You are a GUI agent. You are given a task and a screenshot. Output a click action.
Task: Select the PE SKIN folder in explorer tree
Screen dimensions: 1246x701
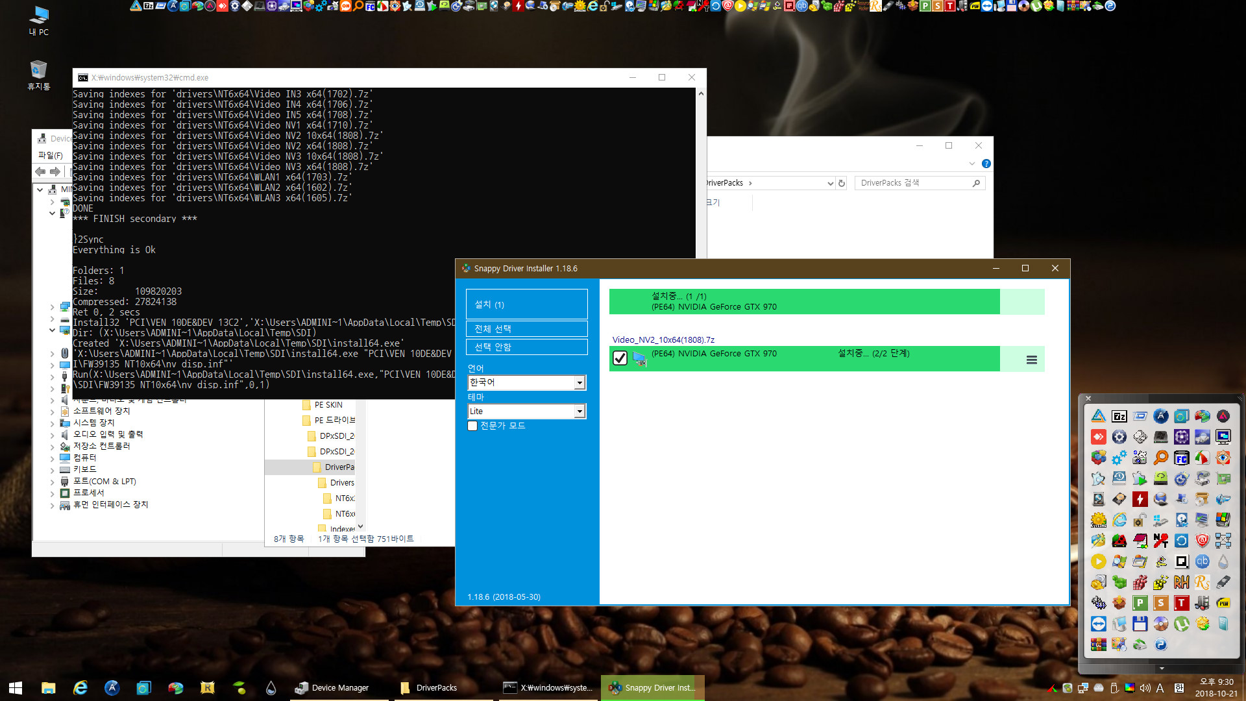coord(323,405)
